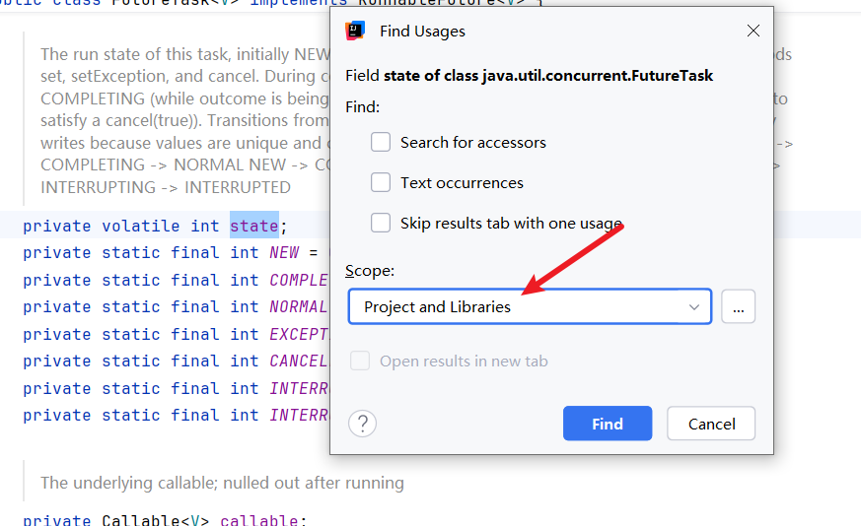Enable the Search for accessors checkbox

point(381,142)
